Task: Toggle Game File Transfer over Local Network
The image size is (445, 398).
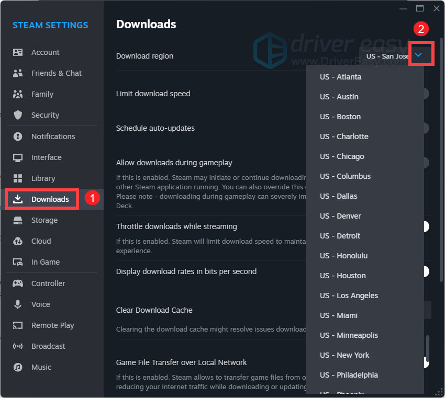Action: (425, 362)
